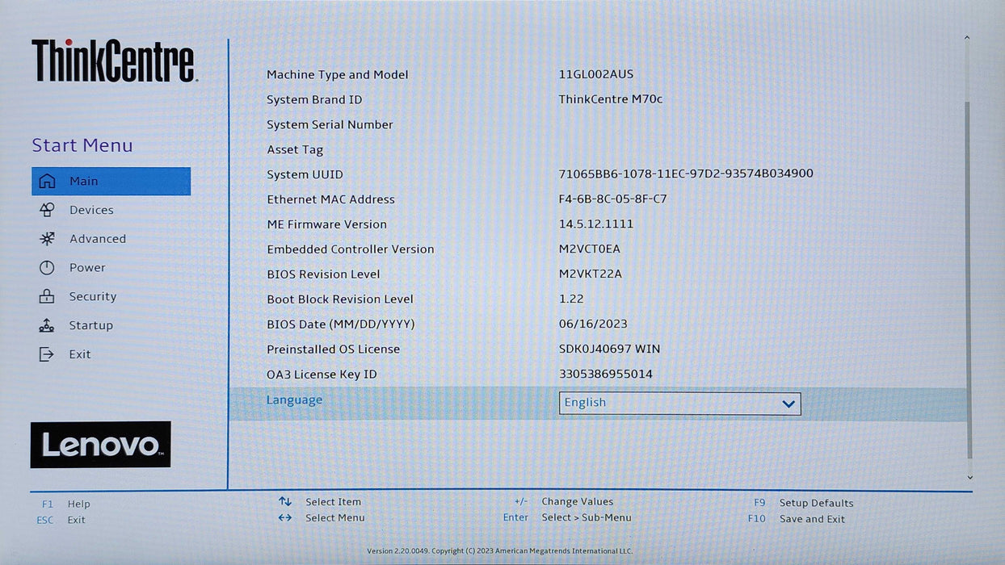Viewport: 1005px width, 565px height.
Task: Open the Startup icon in sidebar
Action: pos(47,325)
